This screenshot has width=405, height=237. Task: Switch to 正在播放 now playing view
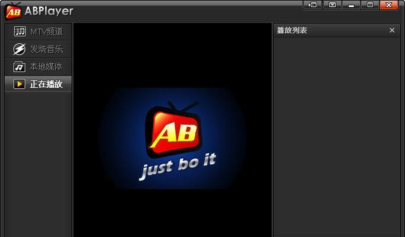[x=38, y=84]
